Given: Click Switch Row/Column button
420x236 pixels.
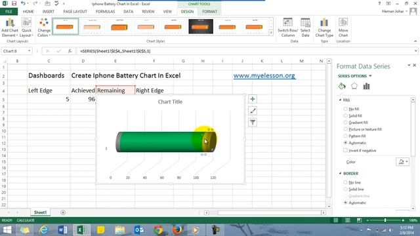Looking at the screenshot, I should coord(287,28).
